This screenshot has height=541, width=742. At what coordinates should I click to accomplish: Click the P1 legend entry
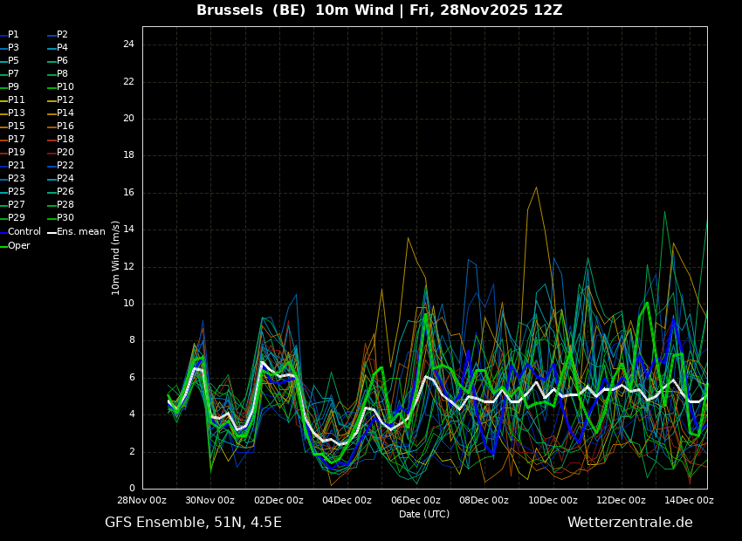(x=10, y=35)
